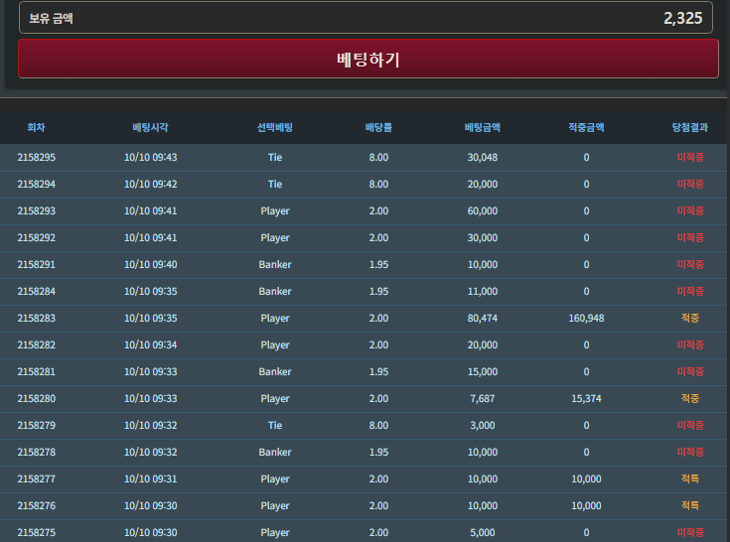The width and height of the screenshot is (730, 542).
Task: Select round number 2158279
Action: click(37, 425)
